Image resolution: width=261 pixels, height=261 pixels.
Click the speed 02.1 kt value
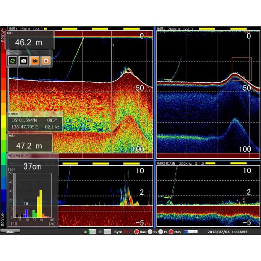tap(52, 127)
